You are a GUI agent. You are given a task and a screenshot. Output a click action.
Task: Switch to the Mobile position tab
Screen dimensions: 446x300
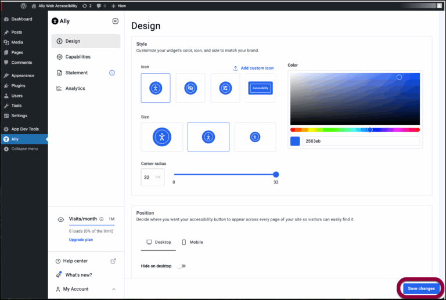(x=192, y=242)
